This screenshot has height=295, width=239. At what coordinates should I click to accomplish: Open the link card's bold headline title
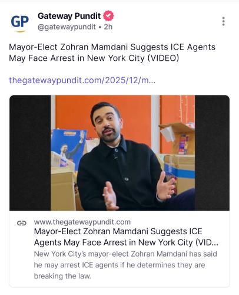126,237
